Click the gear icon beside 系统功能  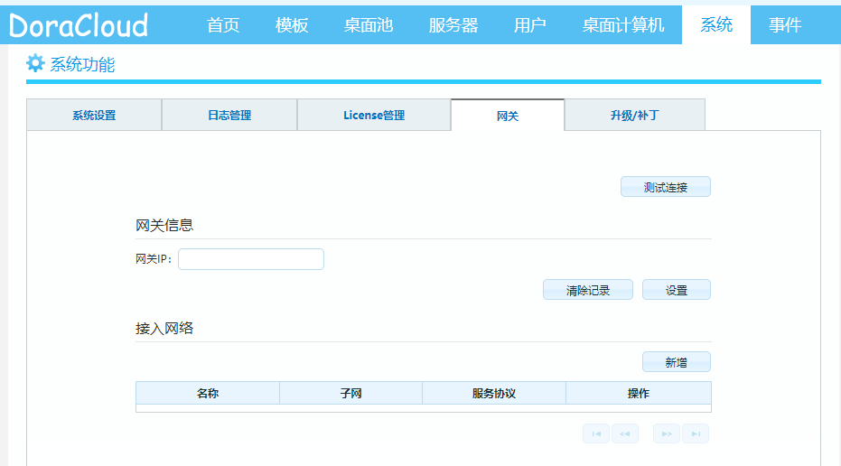click(35, 63)
